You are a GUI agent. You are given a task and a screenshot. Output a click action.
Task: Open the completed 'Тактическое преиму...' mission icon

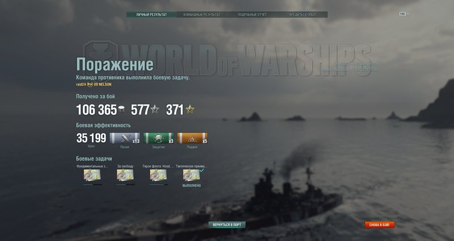coord(191,175)
